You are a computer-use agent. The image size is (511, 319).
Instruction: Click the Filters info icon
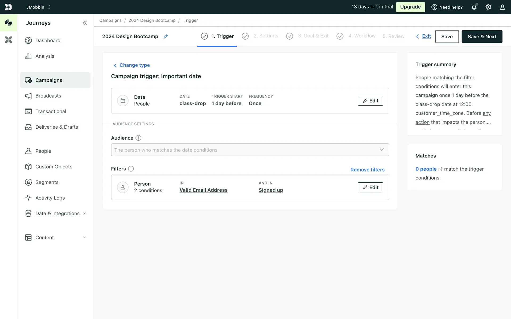click(x=131, y=169)
